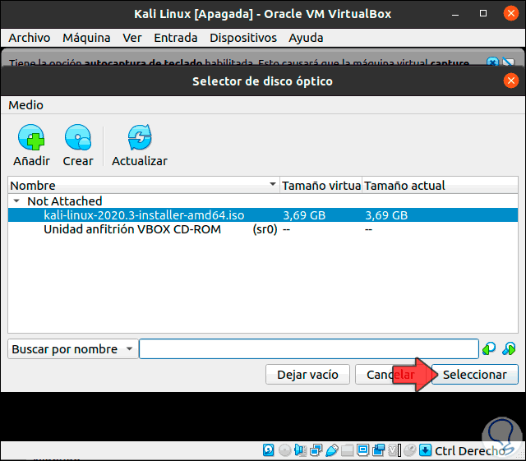Click the Ctrl Derecho host key label

[470, 451]
